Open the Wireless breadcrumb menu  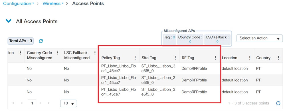coord(53,3)
